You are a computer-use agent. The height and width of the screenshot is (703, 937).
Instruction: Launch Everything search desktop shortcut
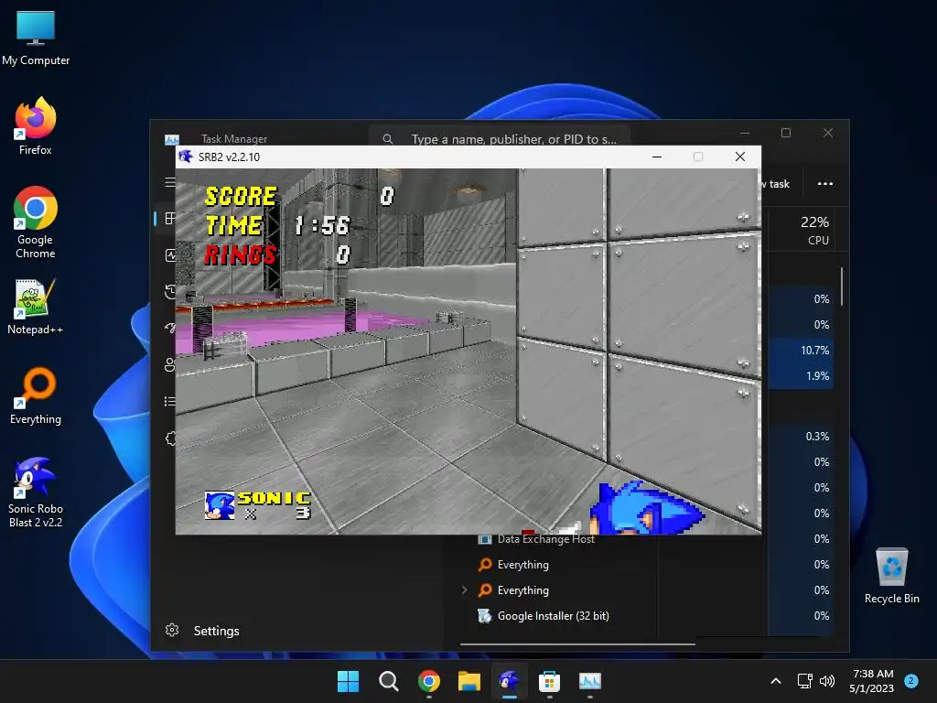(36, 395)
